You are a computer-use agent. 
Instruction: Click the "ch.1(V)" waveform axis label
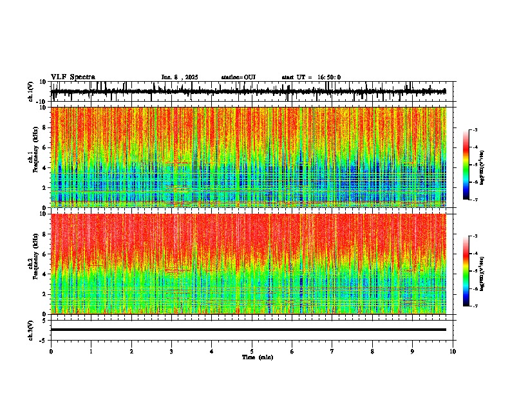pyautogui.click(x=31, y=91)
